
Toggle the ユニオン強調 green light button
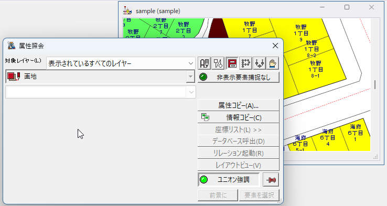tap(229, 180)
